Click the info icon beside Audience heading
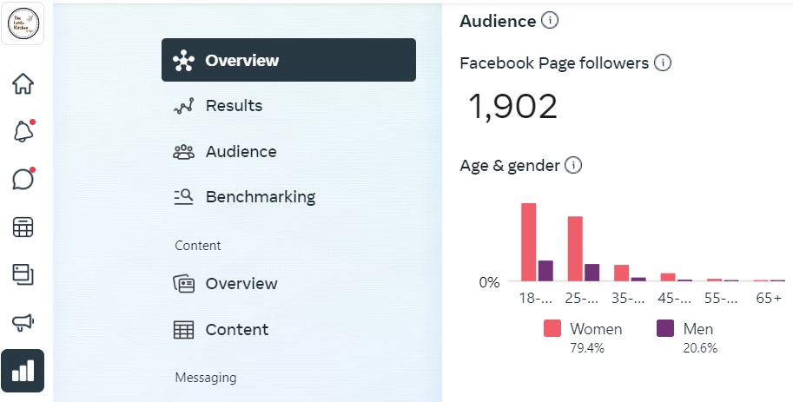 pos(550,20)
